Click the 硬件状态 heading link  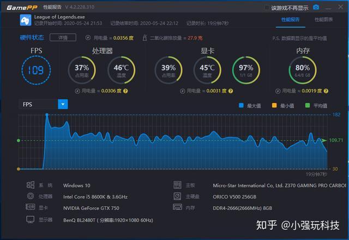point(32,38)
